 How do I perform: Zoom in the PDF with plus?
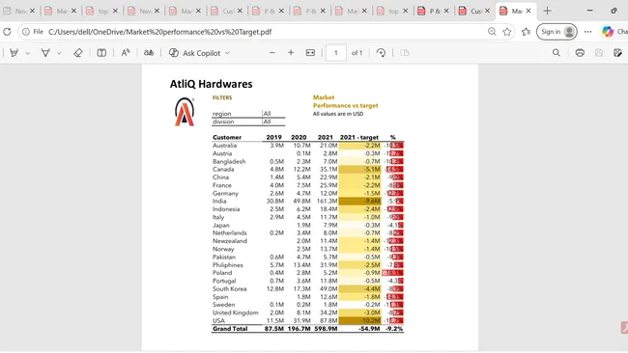pyautogui.click(x=291, y=53)
